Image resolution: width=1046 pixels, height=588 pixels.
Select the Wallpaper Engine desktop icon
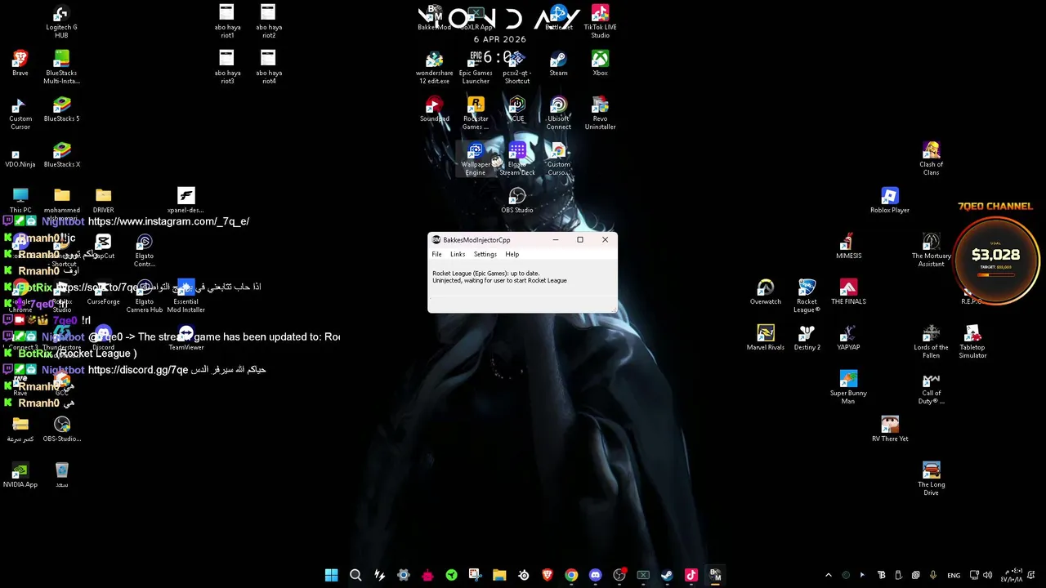click(x=476, y=159)
